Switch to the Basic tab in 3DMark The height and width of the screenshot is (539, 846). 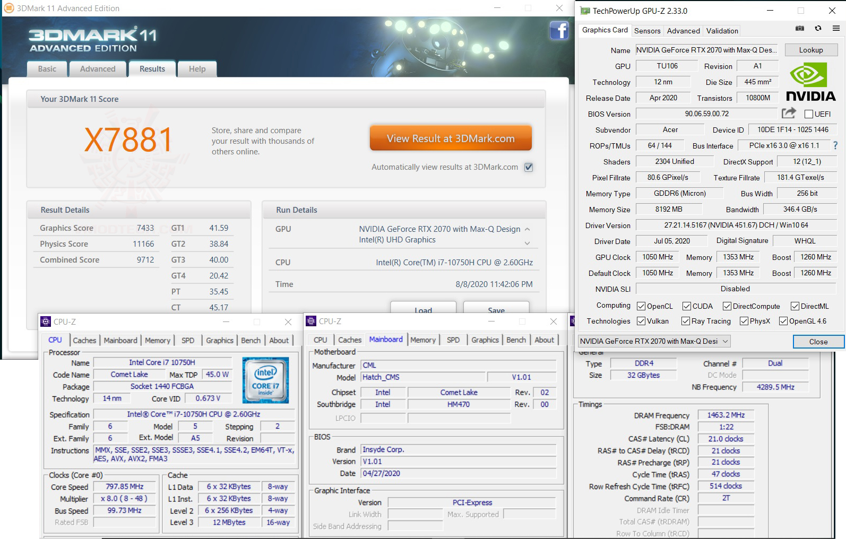[x=47, y=69]
